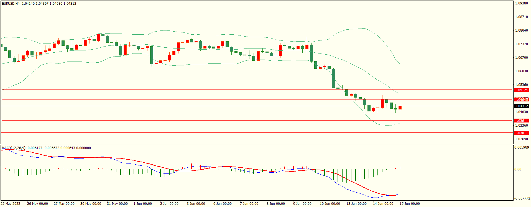Select the red horizontal line at 1.03611
The width and height of the screenshot is (531, 207).
pyautogui.click(x=257, y=121)
